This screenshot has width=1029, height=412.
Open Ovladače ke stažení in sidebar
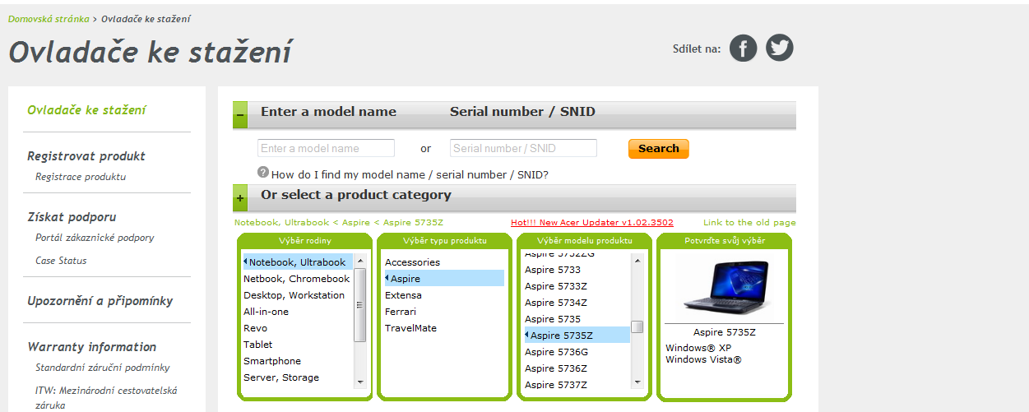(x=86, y=110)
